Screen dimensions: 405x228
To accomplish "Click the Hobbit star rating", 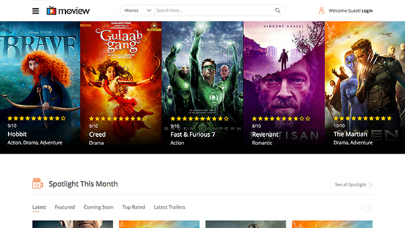I will pyautogui.click(x=37, y=118).
